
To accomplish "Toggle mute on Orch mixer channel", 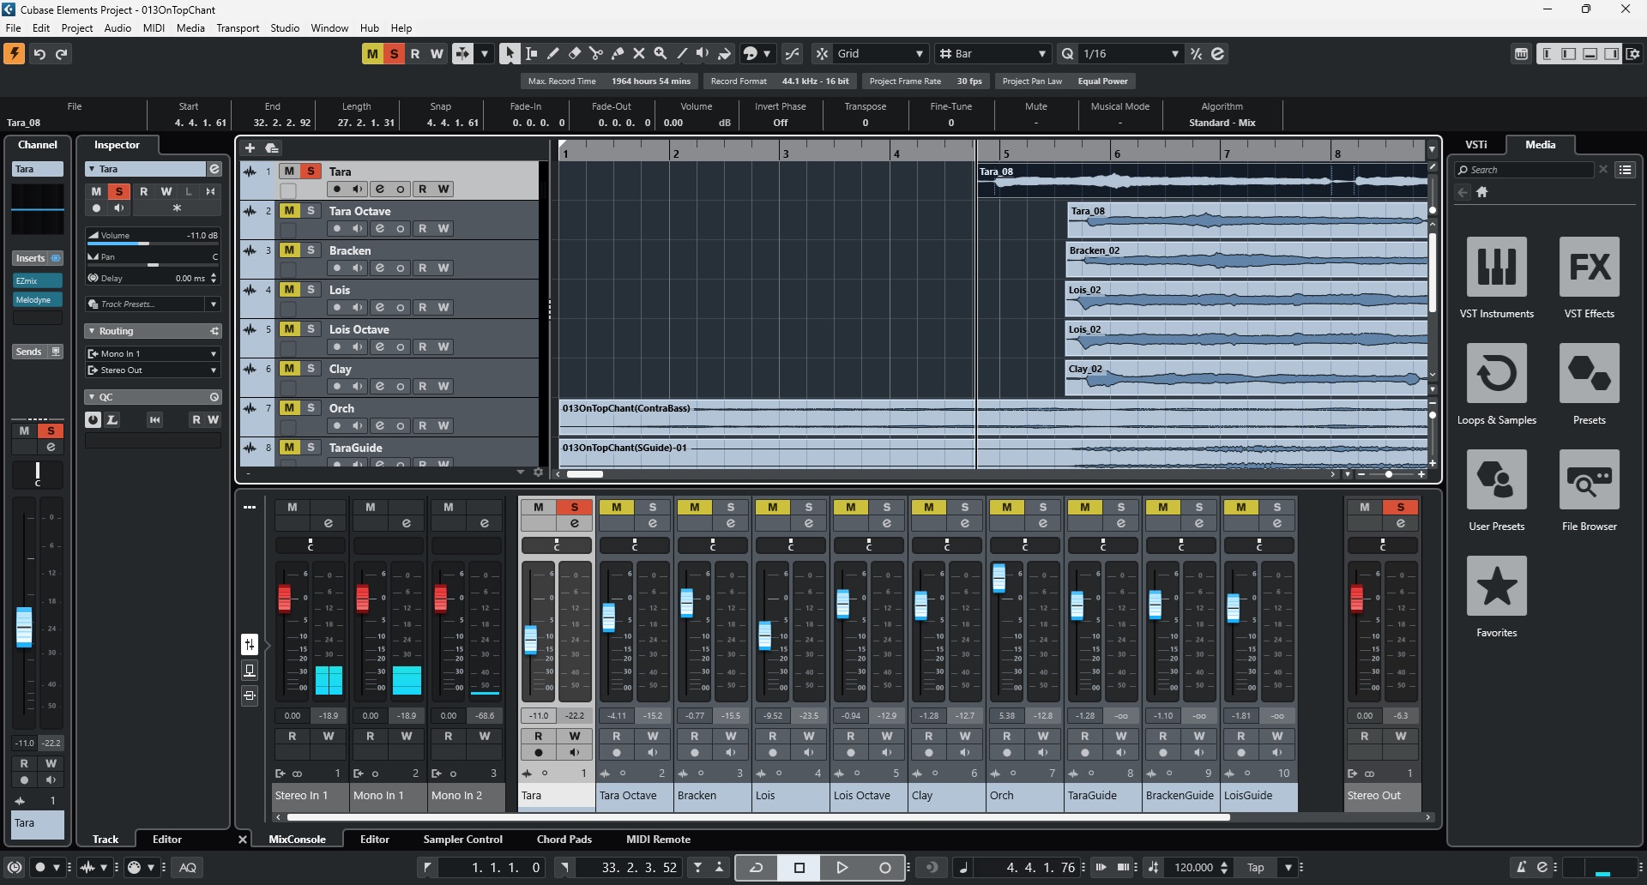I will (x=1007, y=507).
